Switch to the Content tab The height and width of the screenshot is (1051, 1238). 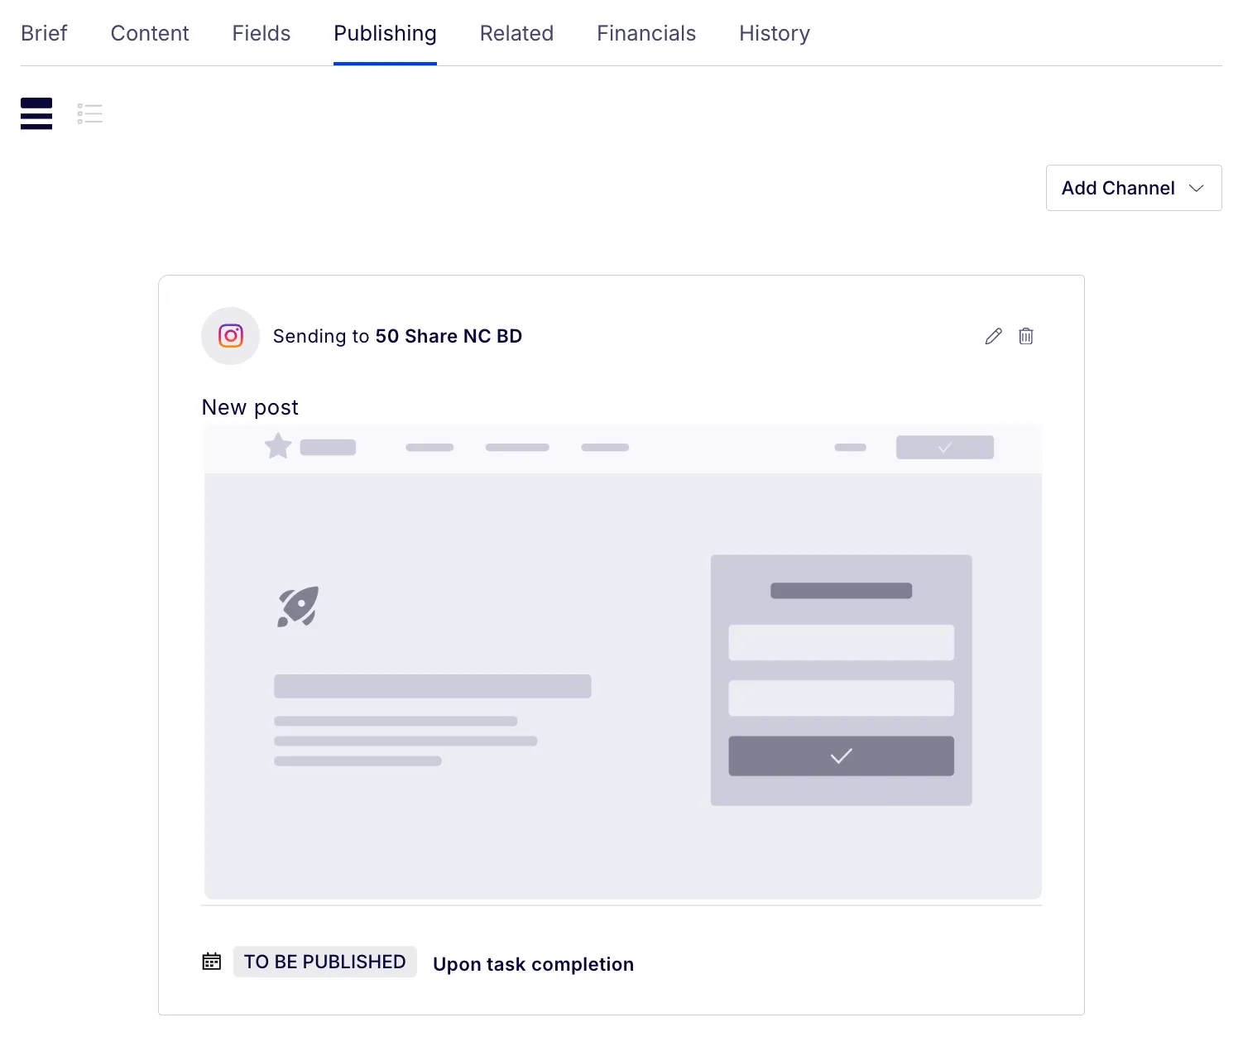click(150, 33)
